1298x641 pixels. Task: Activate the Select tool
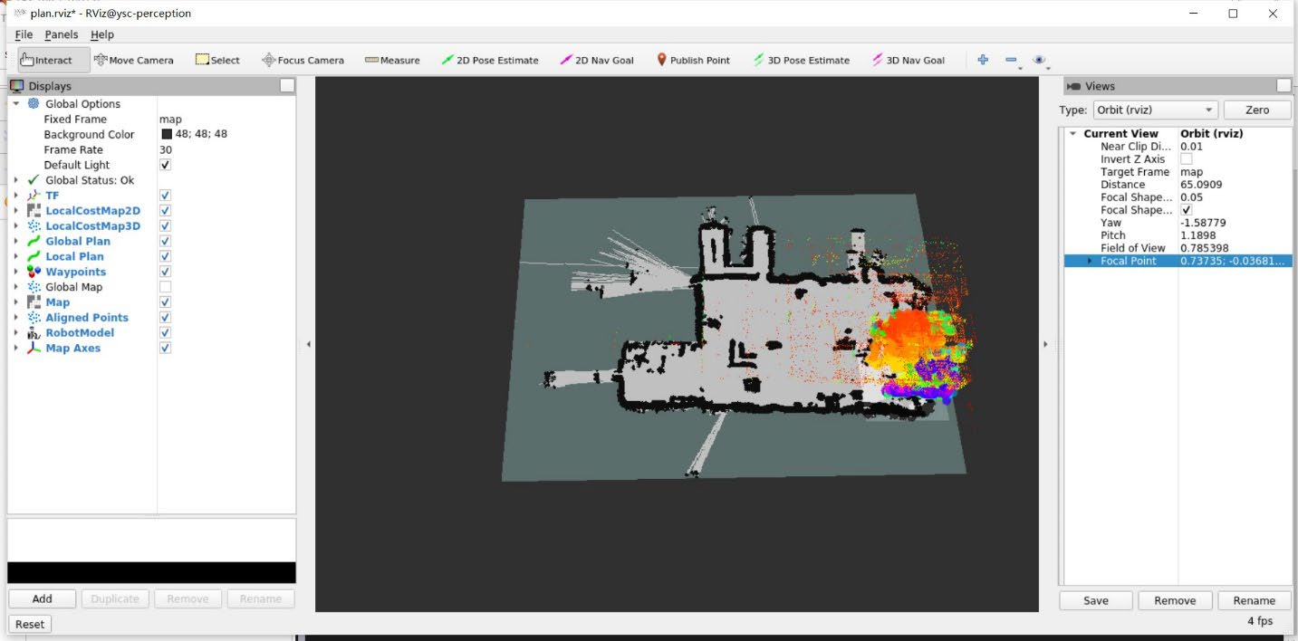tap(217, 60)
